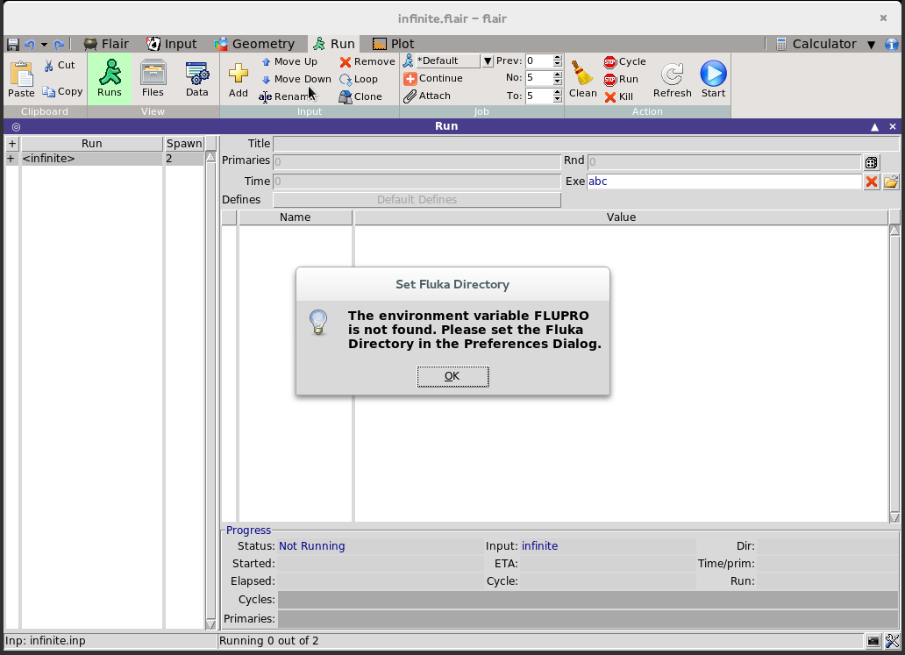Open the undo history dropdown arrow
The height and width of the screenshot is (655, 905).
coord(44,45)
